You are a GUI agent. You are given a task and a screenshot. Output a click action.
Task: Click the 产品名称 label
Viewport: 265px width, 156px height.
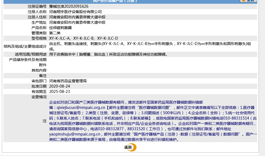[x=39, y=28]
